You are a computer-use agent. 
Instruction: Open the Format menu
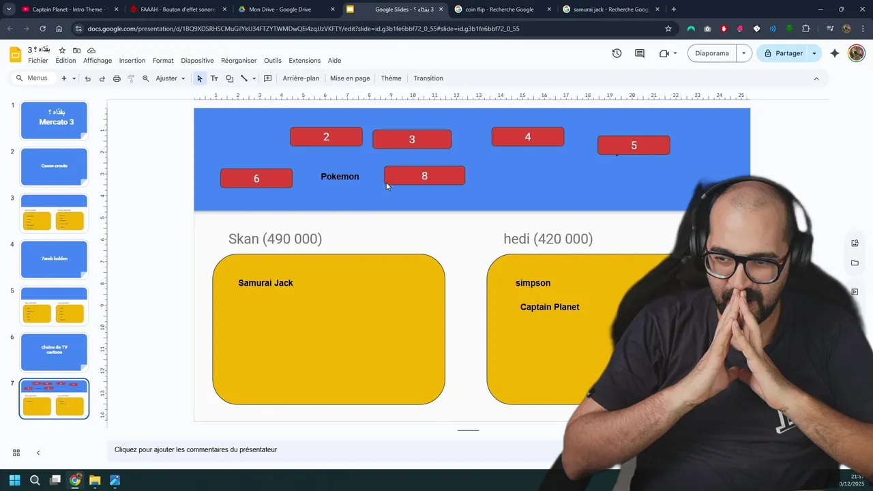click(x=163, y=61)
